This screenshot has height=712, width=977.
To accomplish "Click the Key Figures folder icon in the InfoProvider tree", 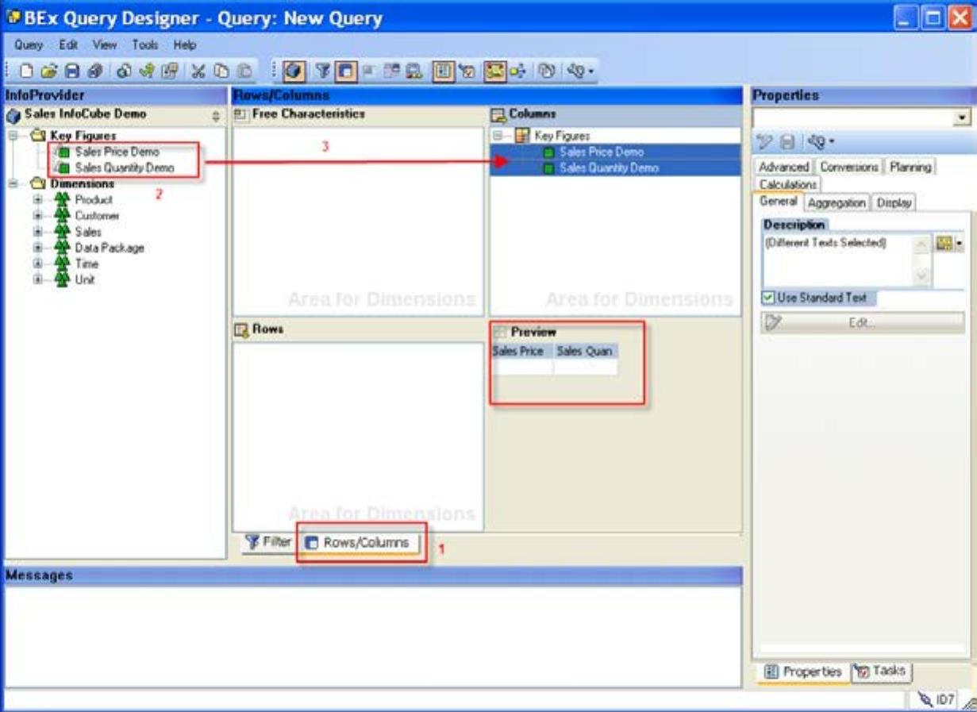I will (x=40, y=137).
